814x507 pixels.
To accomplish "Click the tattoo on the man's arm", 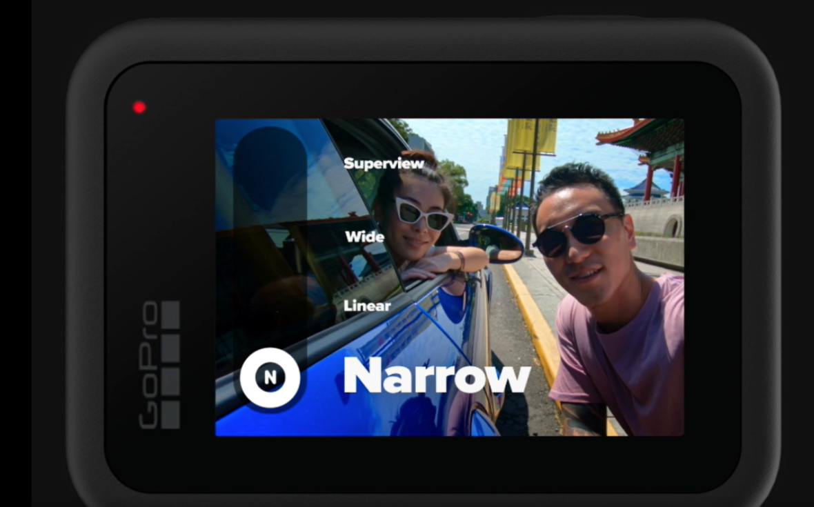I will point(583,419).
